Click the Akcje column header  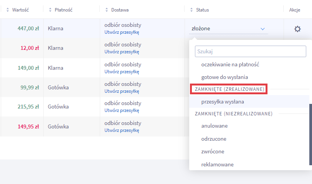[294, 10]
